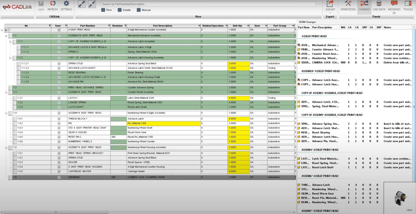This screenshot has height=214, width=416.
Task: Refresh the BOM with the Refresh icon
Action: point(53,3)
